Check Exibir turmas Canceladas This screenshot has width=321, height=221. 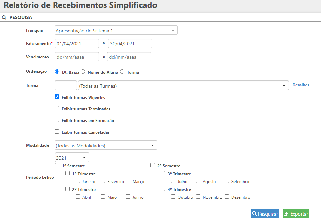click(57, 132)
